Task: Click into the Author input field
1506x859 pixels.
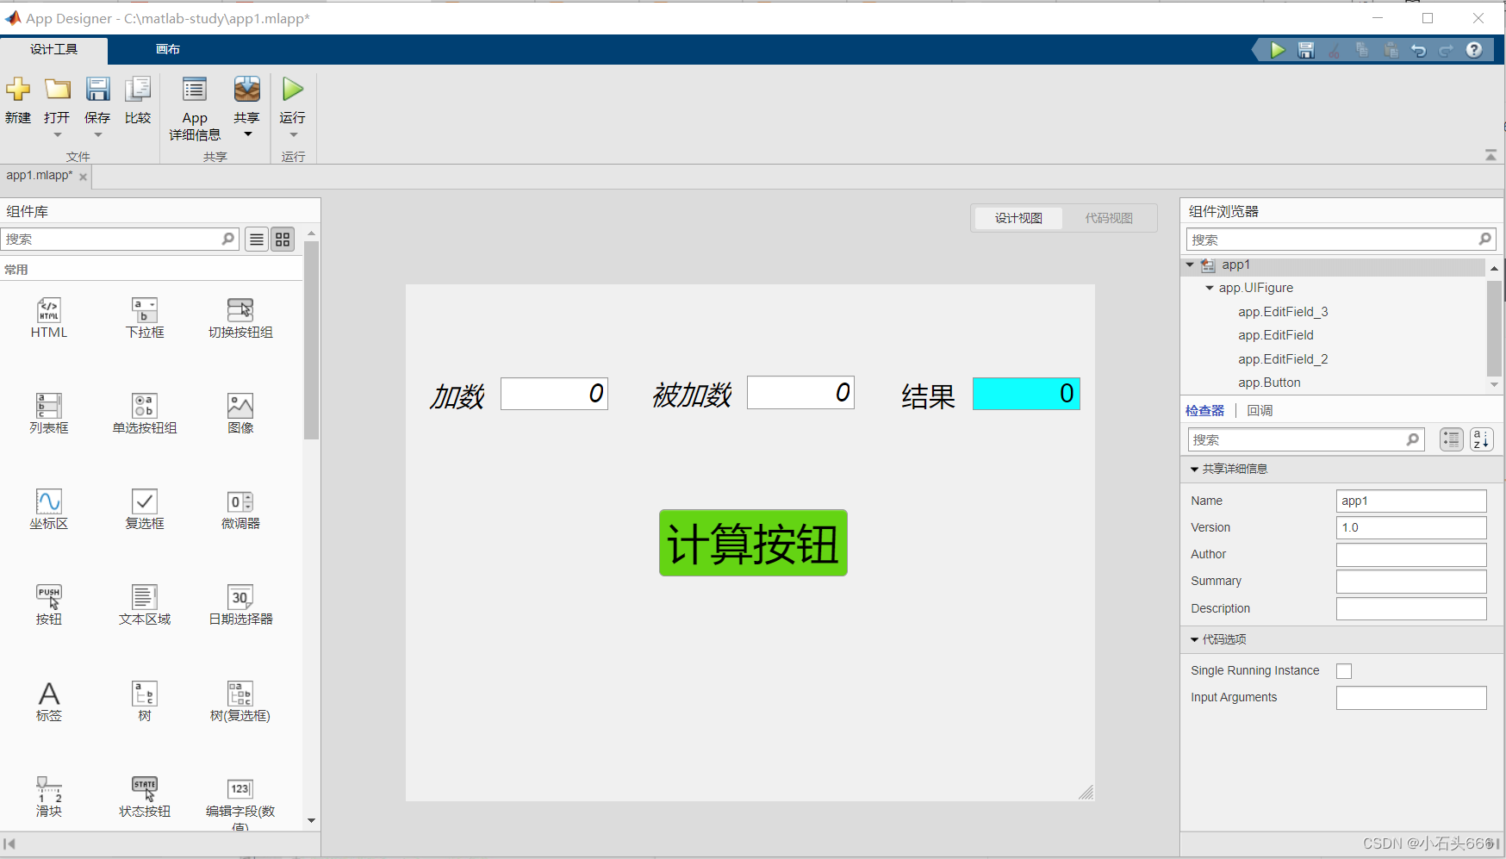Action: point(1410,554)
